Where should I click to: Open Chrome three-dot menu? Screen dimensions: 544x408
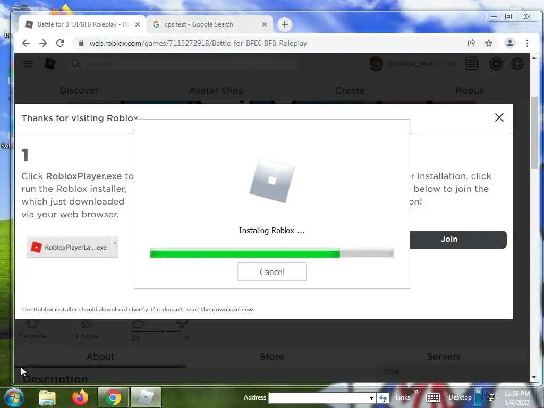[x=527, y=43]
